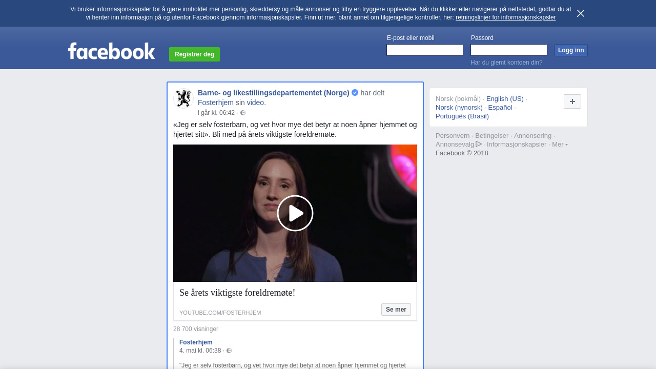Focus the E-post eller mobil field
This screenshot has height=369, width=656.
[424, 50]
